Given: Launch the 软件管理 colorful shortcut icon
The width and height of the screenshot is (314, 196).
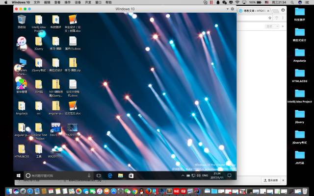Looking at the screenshot, I should pyautogui.click(x=22, y=84).
